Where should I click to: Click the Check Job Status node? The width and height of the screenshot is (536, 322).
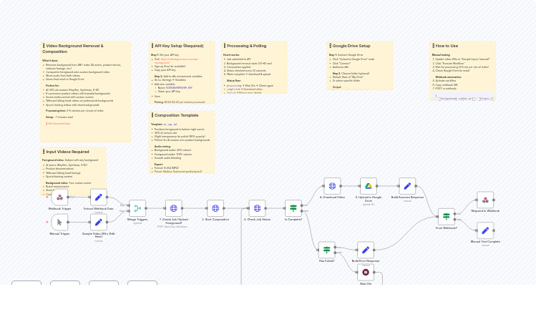257,208
